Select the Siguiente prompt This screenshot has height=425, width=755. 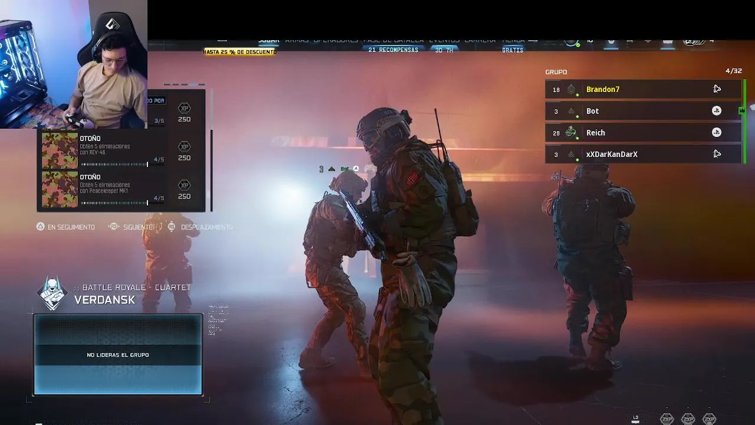(132, 227)
